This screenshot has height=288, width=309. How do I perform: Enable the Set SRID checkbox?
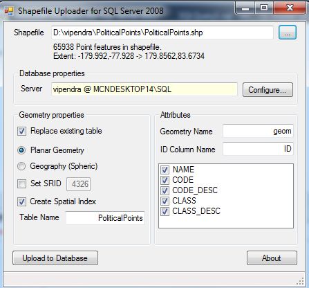pyautogui.click(x=22, y=183)
